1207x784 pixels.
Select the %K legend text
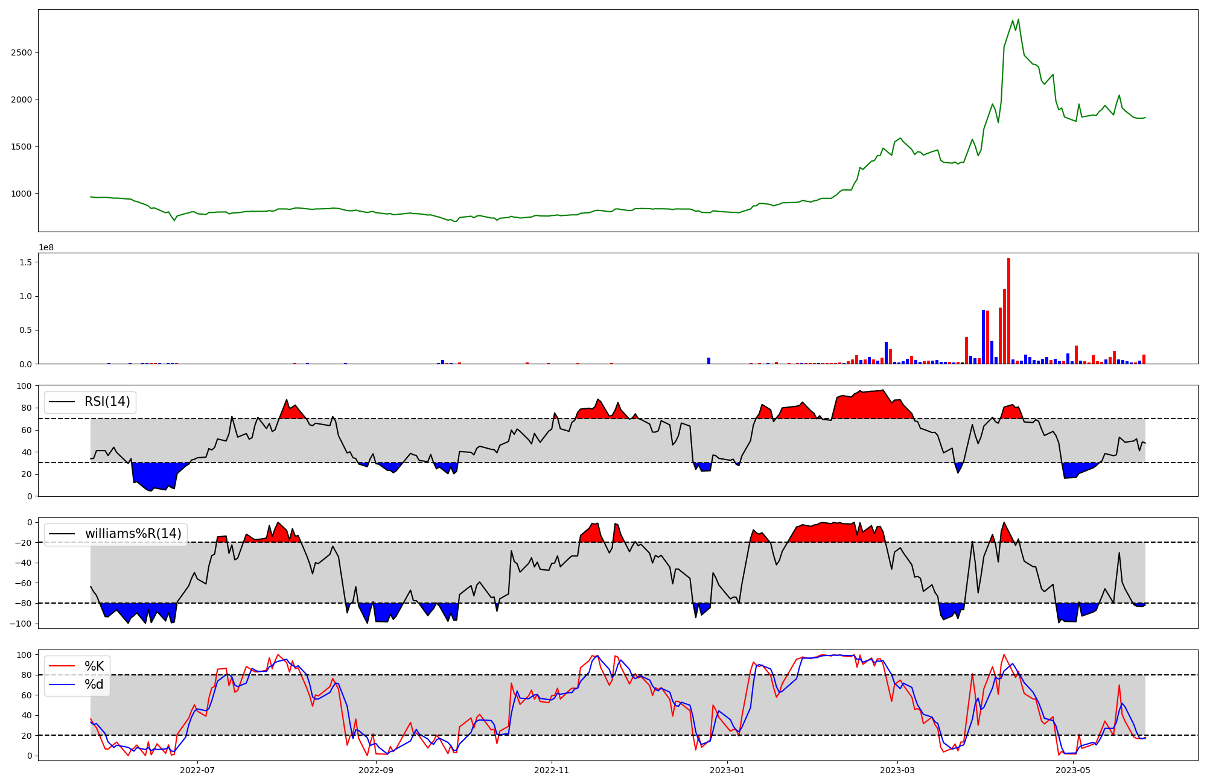point(94,666)
